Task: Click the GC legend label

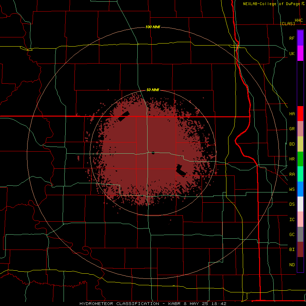Action: [x=292, y=235]
